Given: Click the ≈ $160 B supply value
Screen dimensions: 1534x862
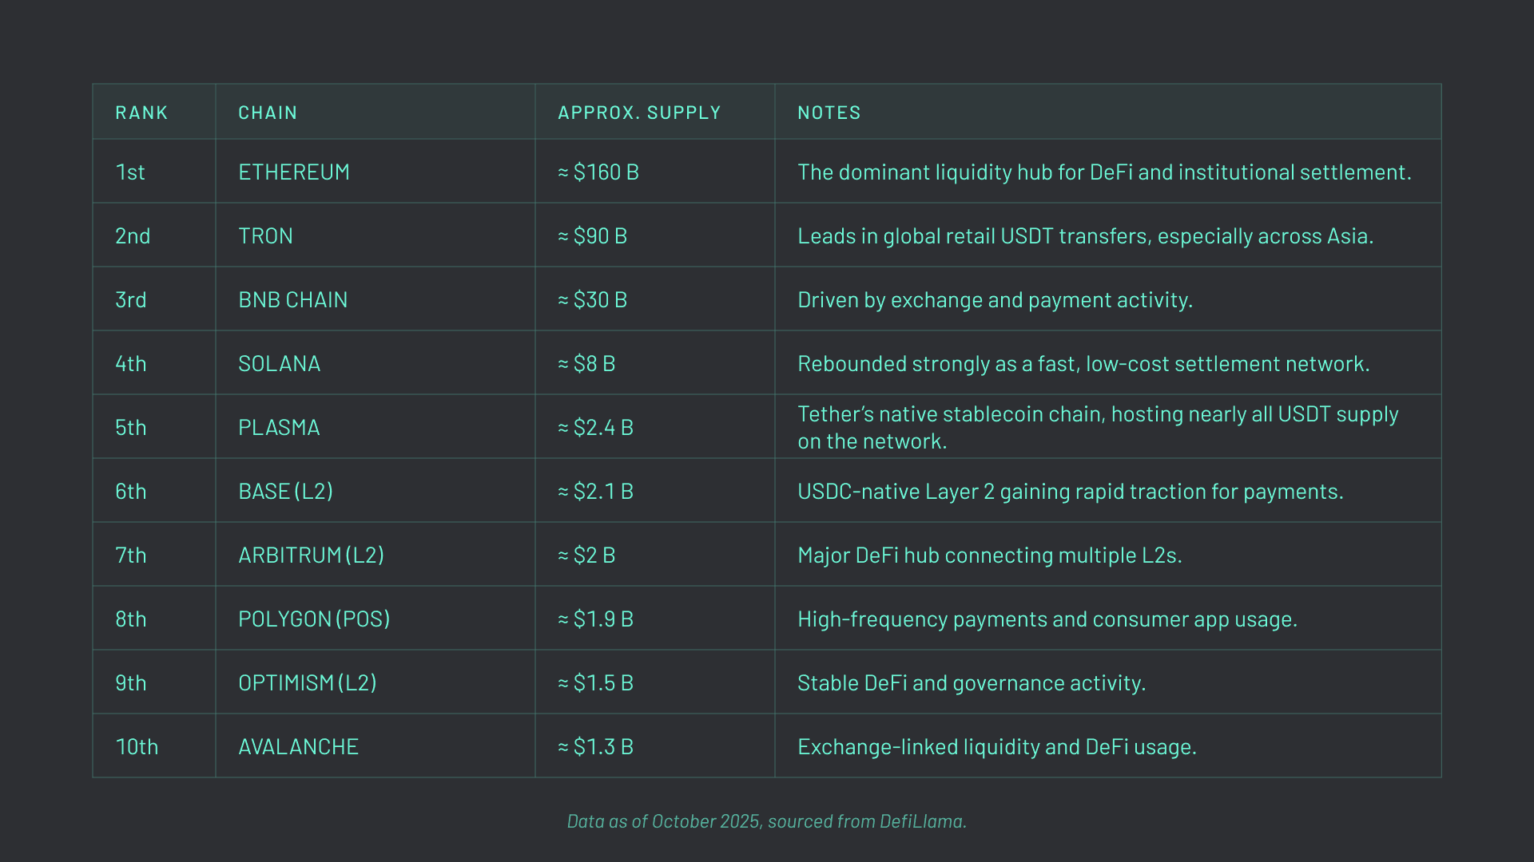Looking at the screenshot, I should click(x=598, y=172).
